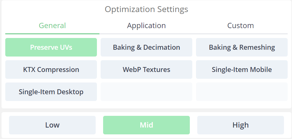Click gray divider line under Application tab
Viewport: 292px width, 139px height.
tap(146, 34)
